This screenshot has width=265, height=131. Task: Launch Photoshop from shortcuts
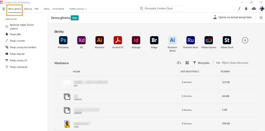pyautogui.click(x=63, y=40)
